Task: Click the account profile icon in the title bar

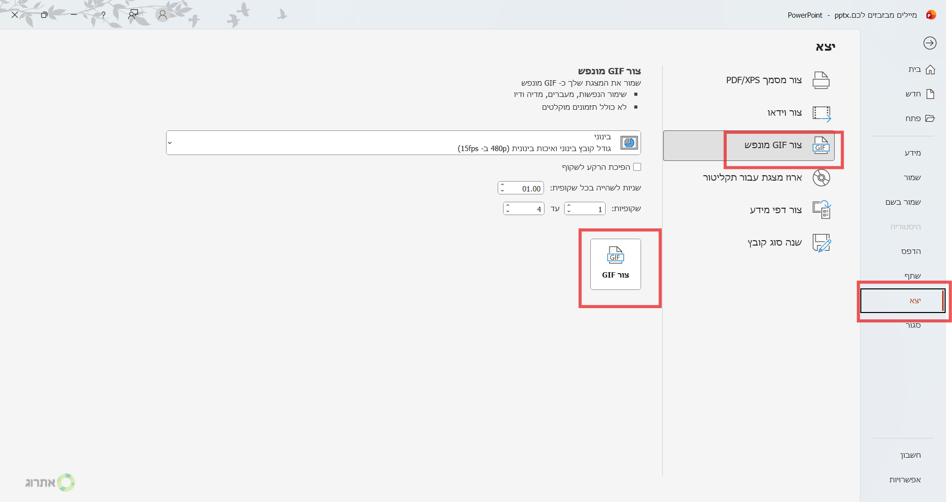Action: 162,15
